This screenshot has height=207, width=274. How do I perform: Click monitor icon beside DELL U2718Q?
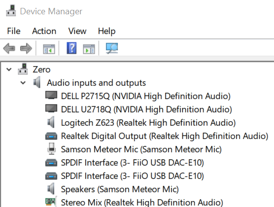pos(51,108)
